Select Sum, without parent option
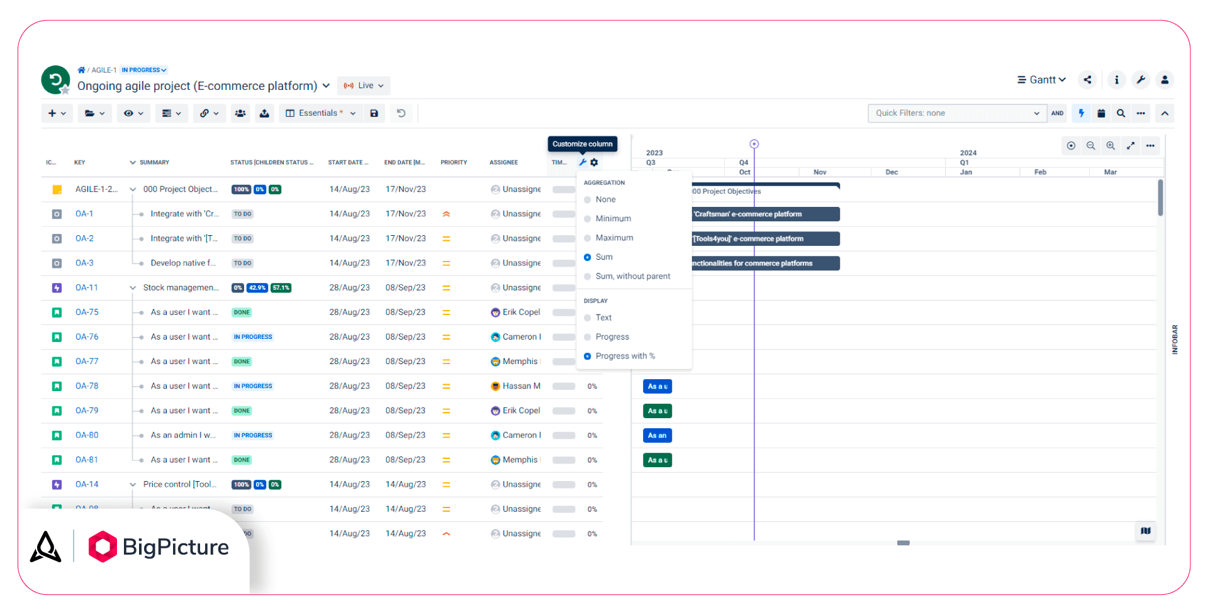 pos(627,276)
